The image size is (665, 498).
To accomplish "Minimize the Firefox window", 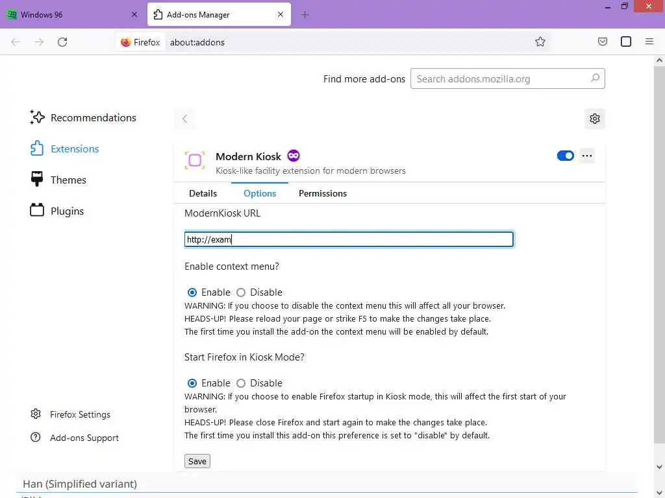I will [x=607, y=6].
